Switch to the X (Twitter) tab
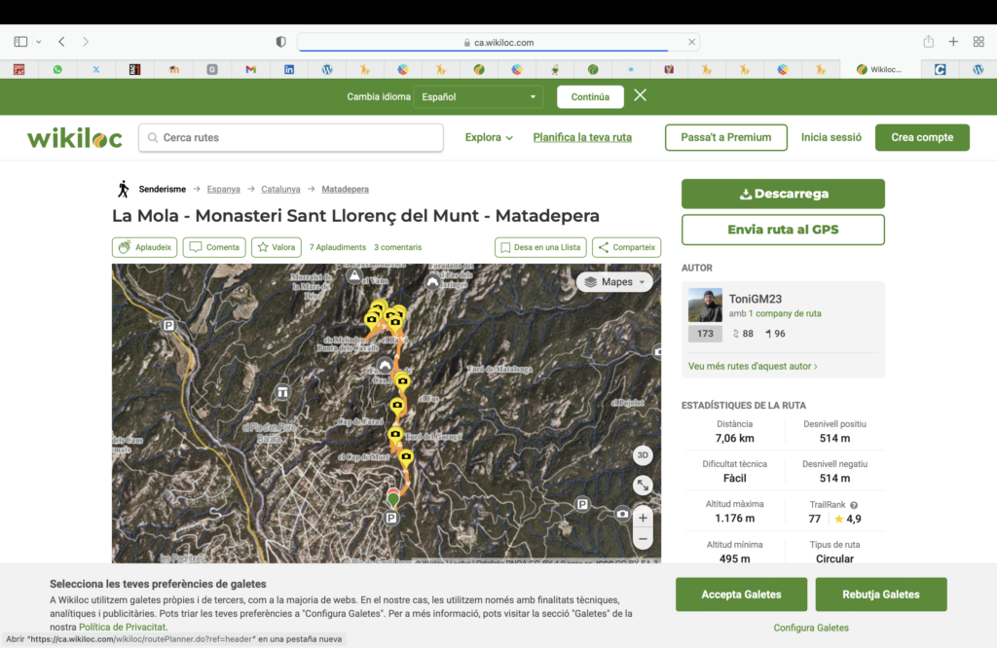 tap(96, 69)
